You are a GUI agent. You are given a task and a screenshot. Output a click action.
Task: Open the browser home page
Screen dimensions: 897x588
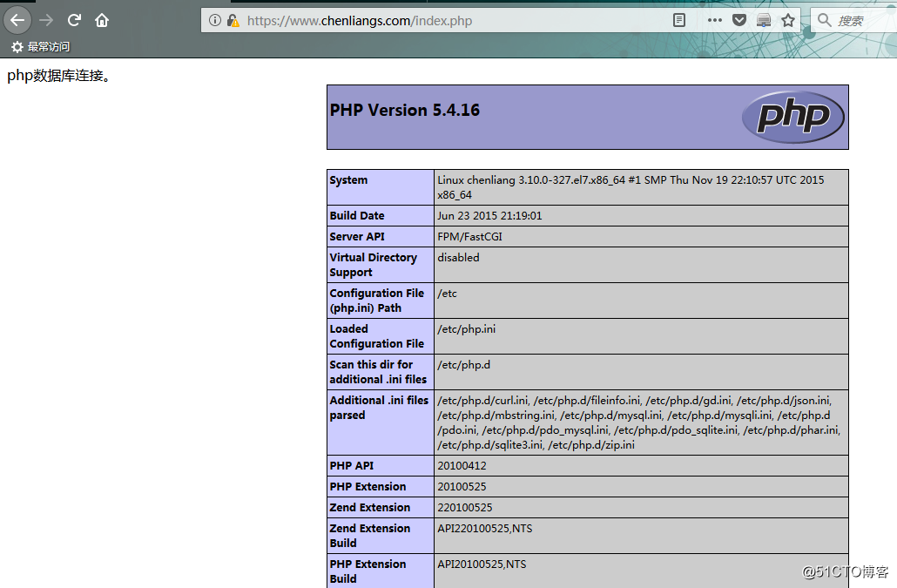coord(102,21)
